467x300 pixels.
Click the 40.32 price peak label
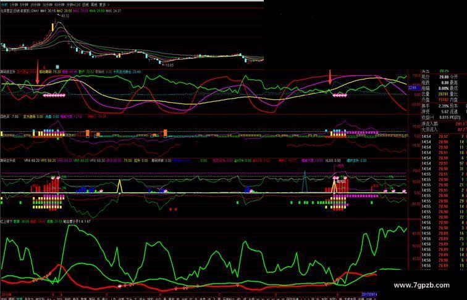pyautogui.click(x=65, y=16)
